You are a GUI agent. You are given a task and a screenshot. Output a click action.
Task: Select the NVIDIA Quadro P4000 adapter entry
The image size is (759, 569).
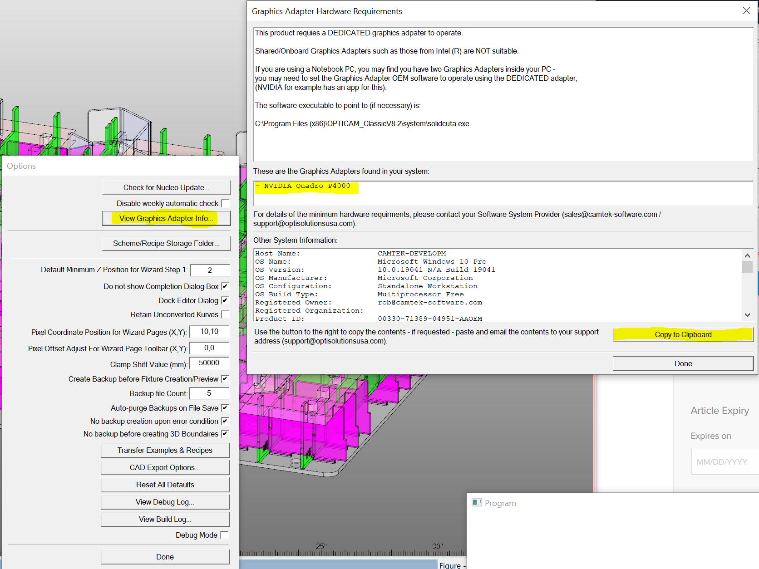click(303, 186)
